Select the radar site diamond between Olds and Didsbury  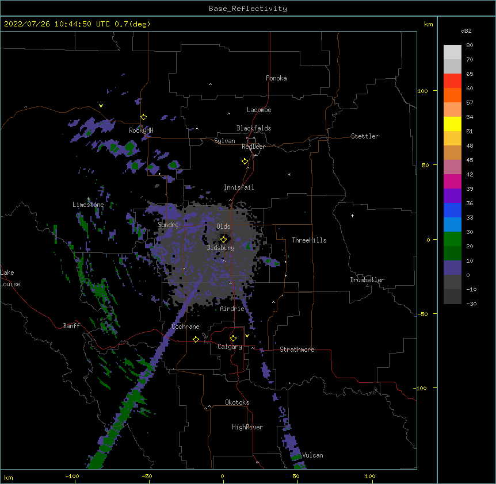click(x=224, y=239)
